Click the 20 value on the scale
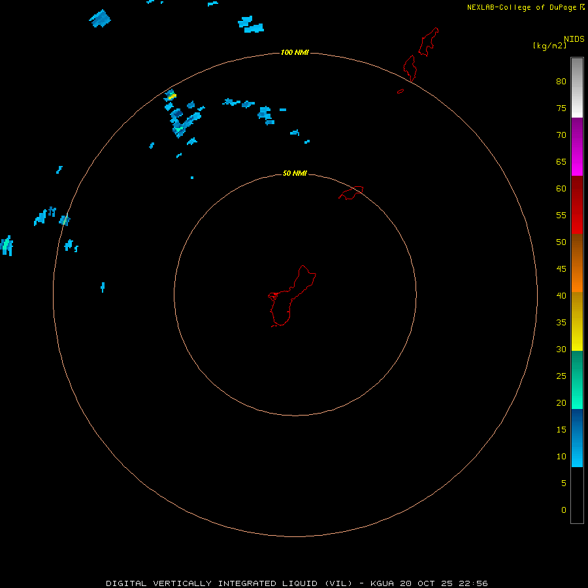Viewport: 588px width, 588px height. (x=561, y=402)
